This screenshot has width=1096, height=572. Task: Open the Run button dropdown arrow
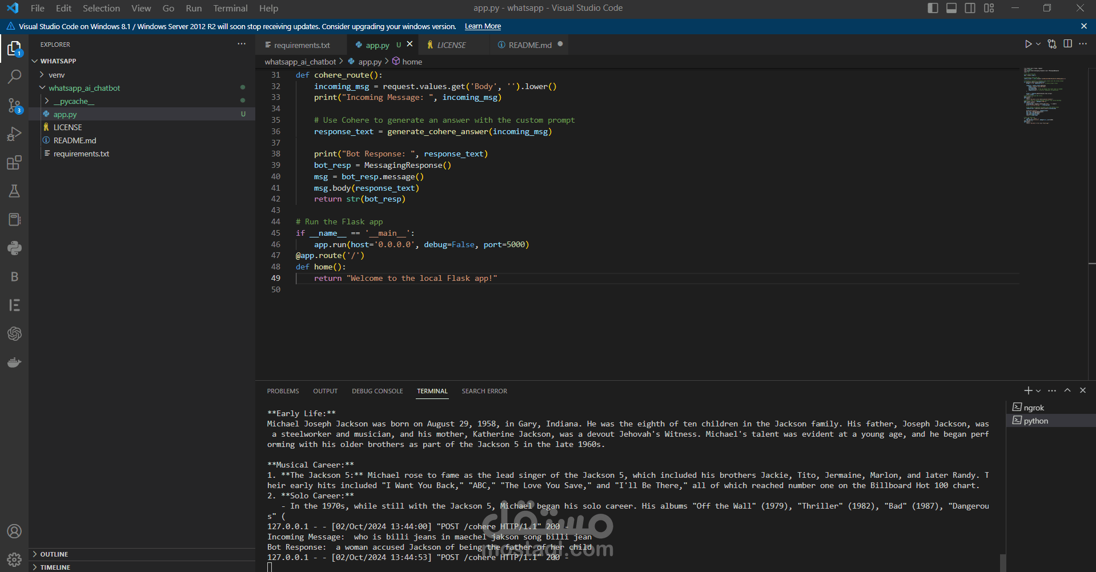tap(1038, 44)
